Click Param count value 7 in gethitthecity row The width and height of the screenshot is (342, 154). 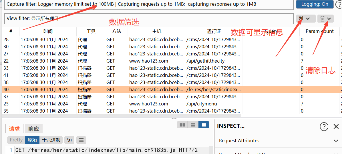(302, 61)
